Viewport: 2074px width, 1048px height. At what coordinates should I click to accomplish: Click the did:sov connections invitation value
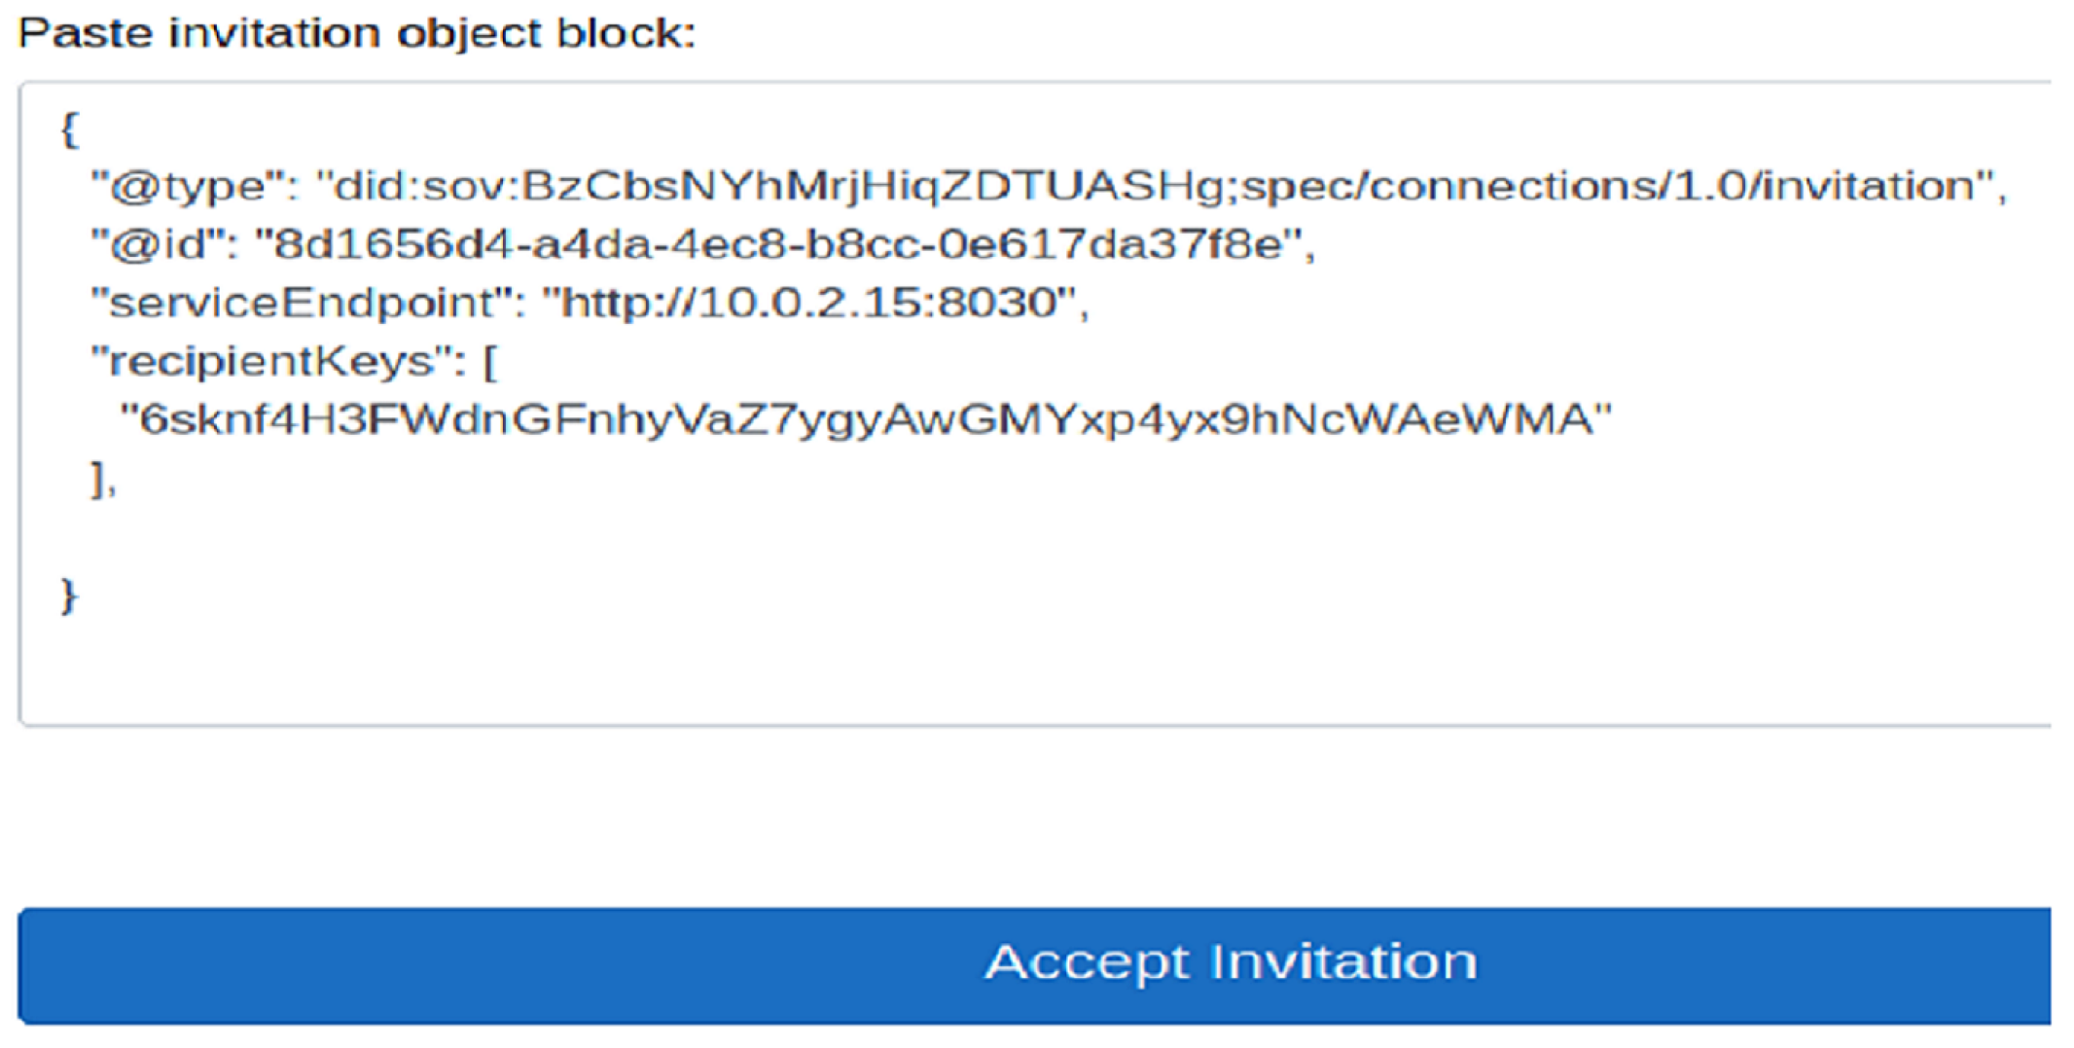coord(1158,186)
